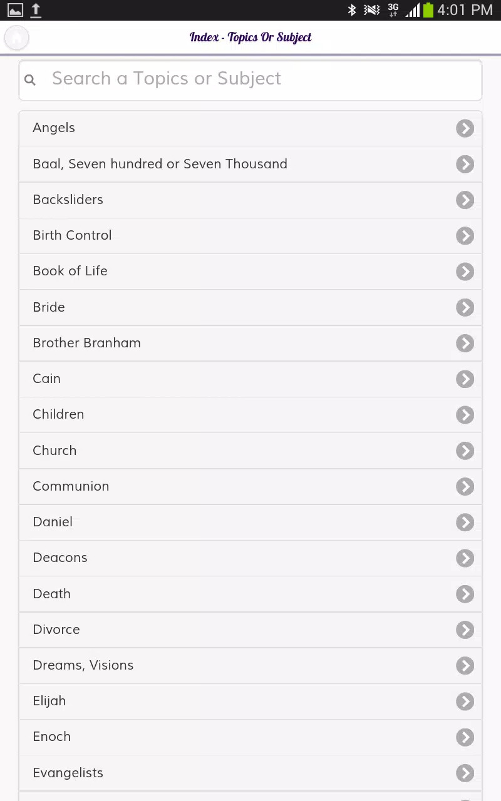Tap the home icon in header
Screen dimensions: 501x801
(x=17, y=38)
